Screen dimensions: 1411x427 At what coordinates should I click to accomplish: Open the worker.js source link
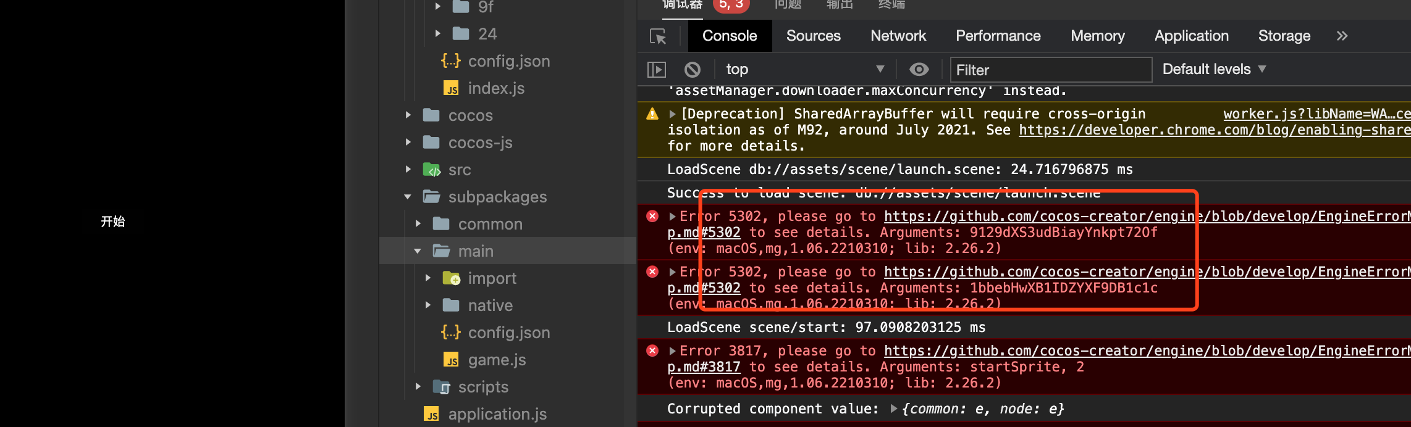1316,114
